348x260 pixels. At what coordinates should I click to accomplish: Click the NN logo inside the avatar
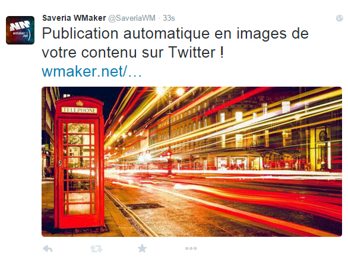[x=20, y=26]
